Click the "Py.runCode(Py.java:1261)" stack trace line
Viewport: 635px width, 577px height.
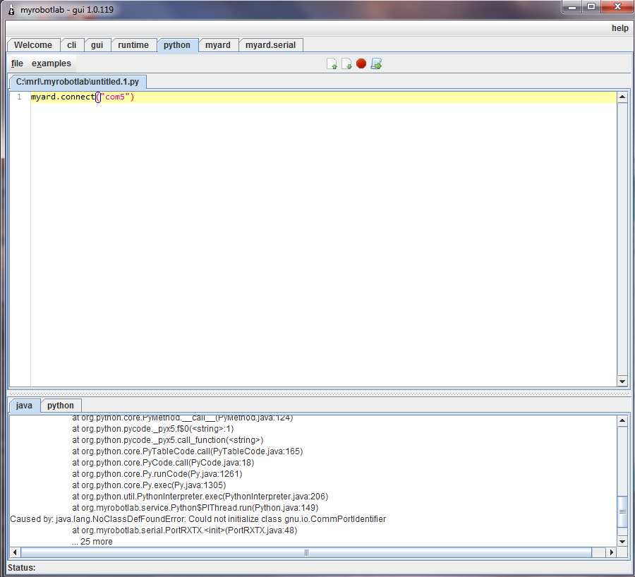pos(157,474)
